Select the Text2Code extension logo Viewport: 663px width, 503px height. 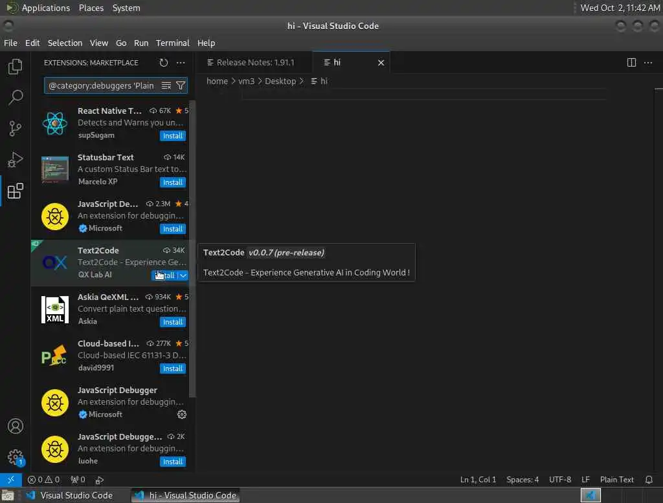[55, 262]
